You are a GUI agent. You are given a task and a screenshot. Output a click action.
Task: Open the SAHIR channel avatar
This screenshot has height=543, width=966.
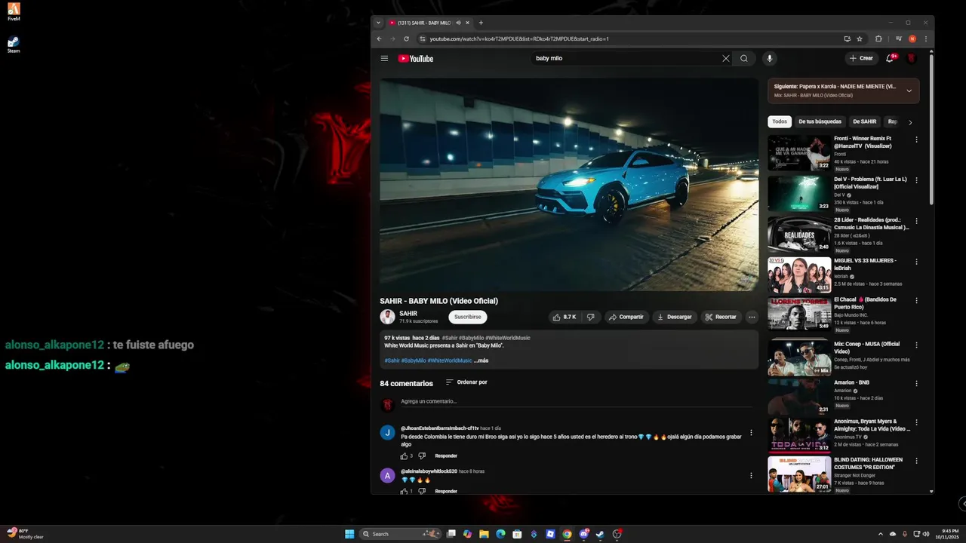click(387, 317)
